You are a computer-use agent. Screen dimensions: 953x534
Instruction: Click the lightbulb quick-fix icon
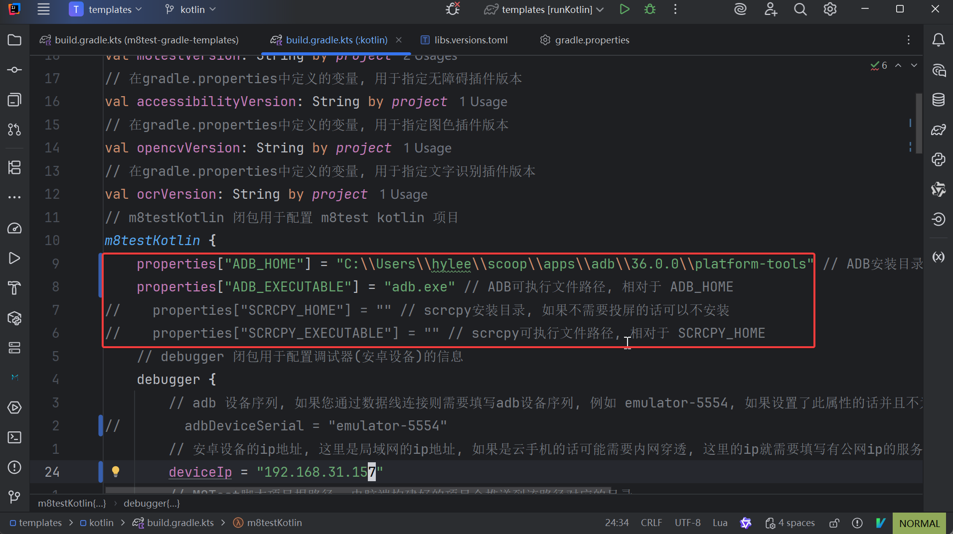pyautogui.click(x=116, y=471)
